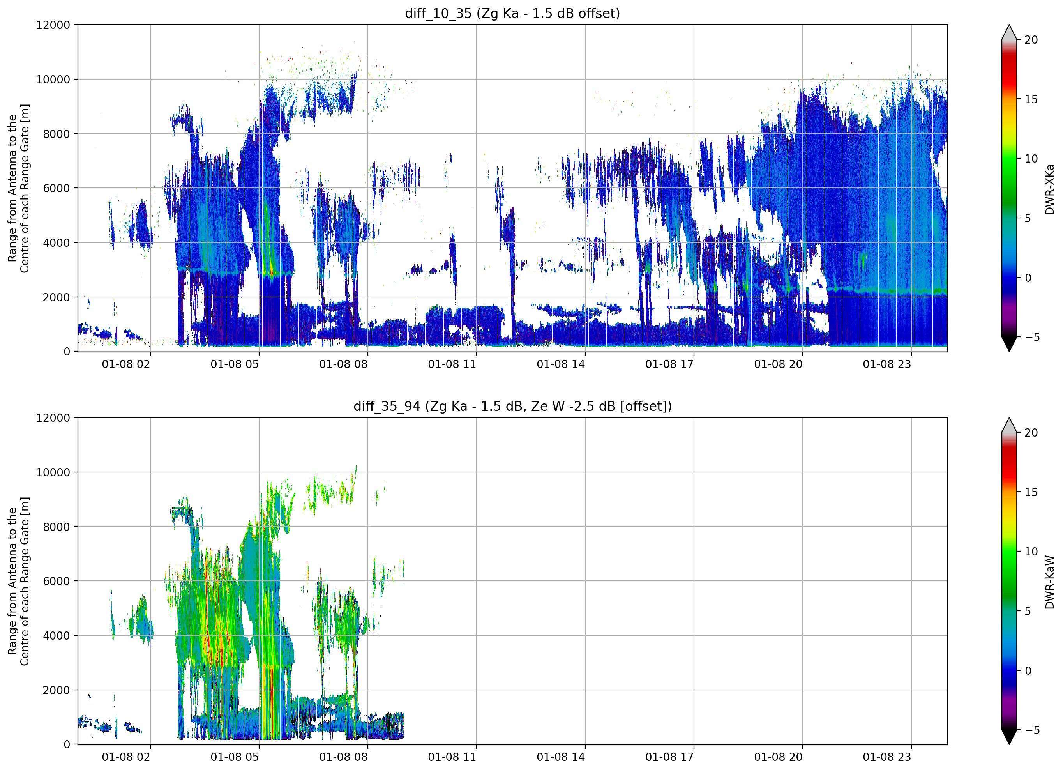Click the 01-08 23 x-tick under top plot
This screenshot has height=771, width=1063.
click(x=887, y=364)
